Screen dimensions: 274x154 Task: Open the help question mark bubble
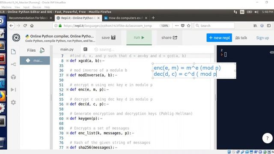pos(267,138)
